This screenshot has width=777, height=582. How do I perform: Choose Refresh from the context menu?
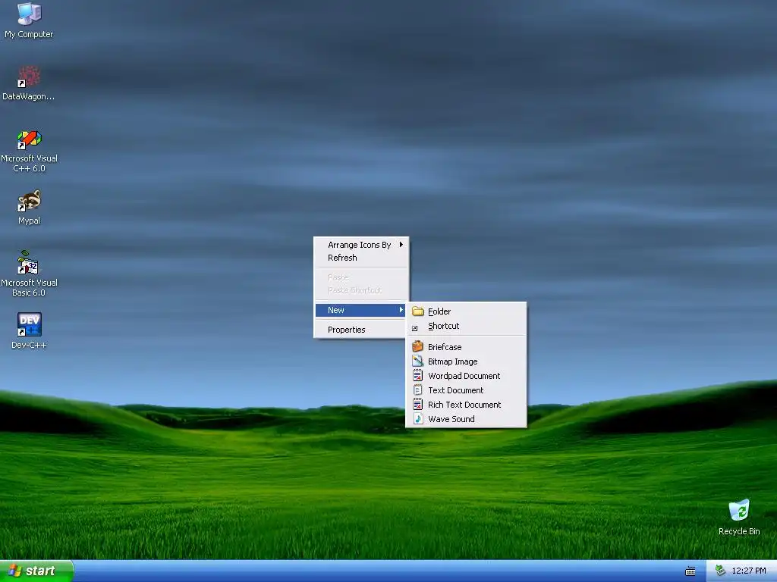pos(361,258)
